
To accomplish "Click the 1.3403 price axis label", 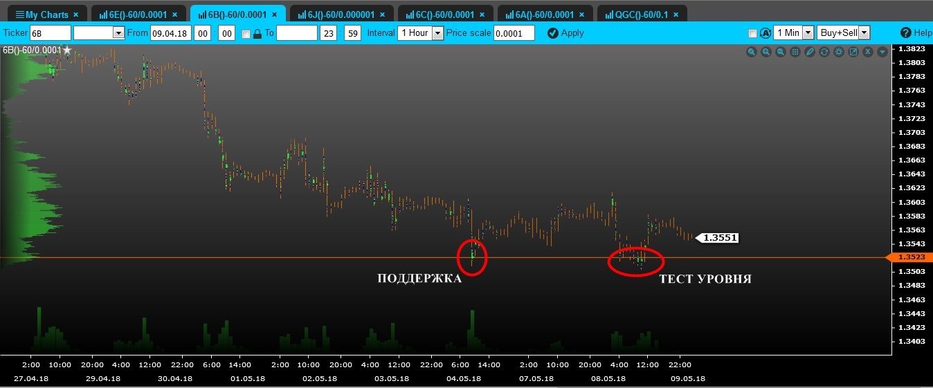I will pos(911,341).
